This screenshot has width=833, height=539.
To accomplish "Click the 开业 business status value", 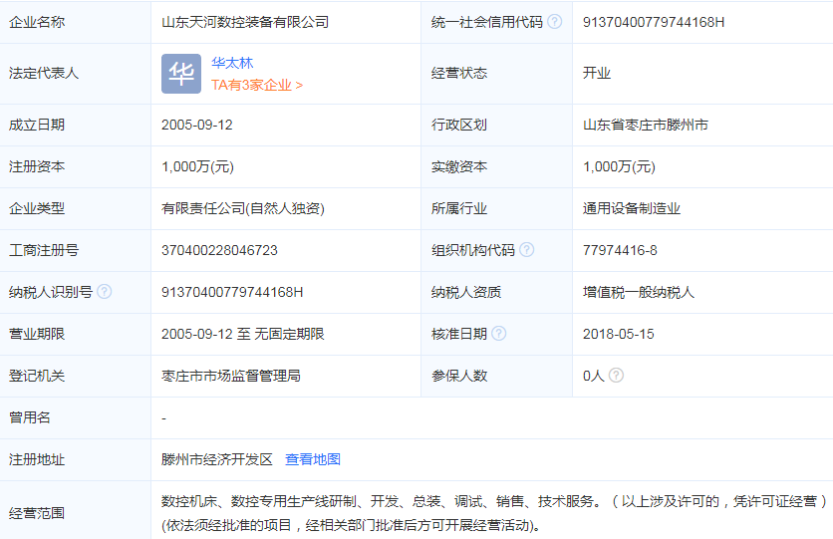I will (x=597, y=73).
